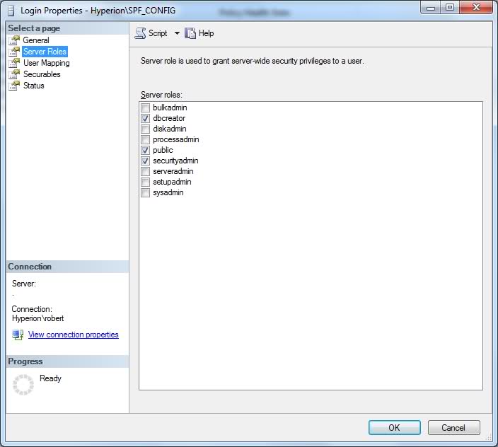Open View connection properties link
Image resolution: width=498 pixels, height=447 pixels.
pyautogui.click(x=74, y=335)
